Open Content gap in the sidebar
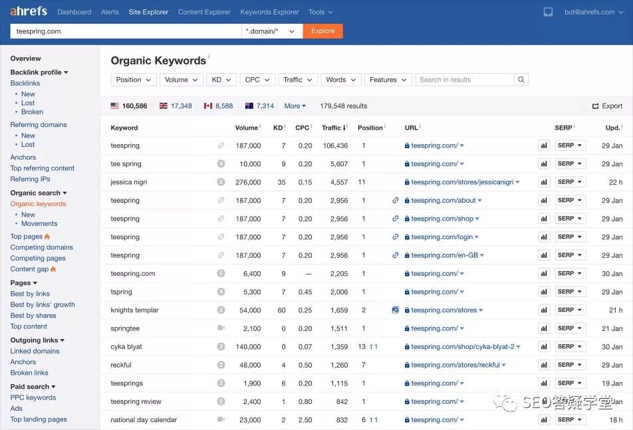Screen dimensions: 633x430 tap(29, 269)
